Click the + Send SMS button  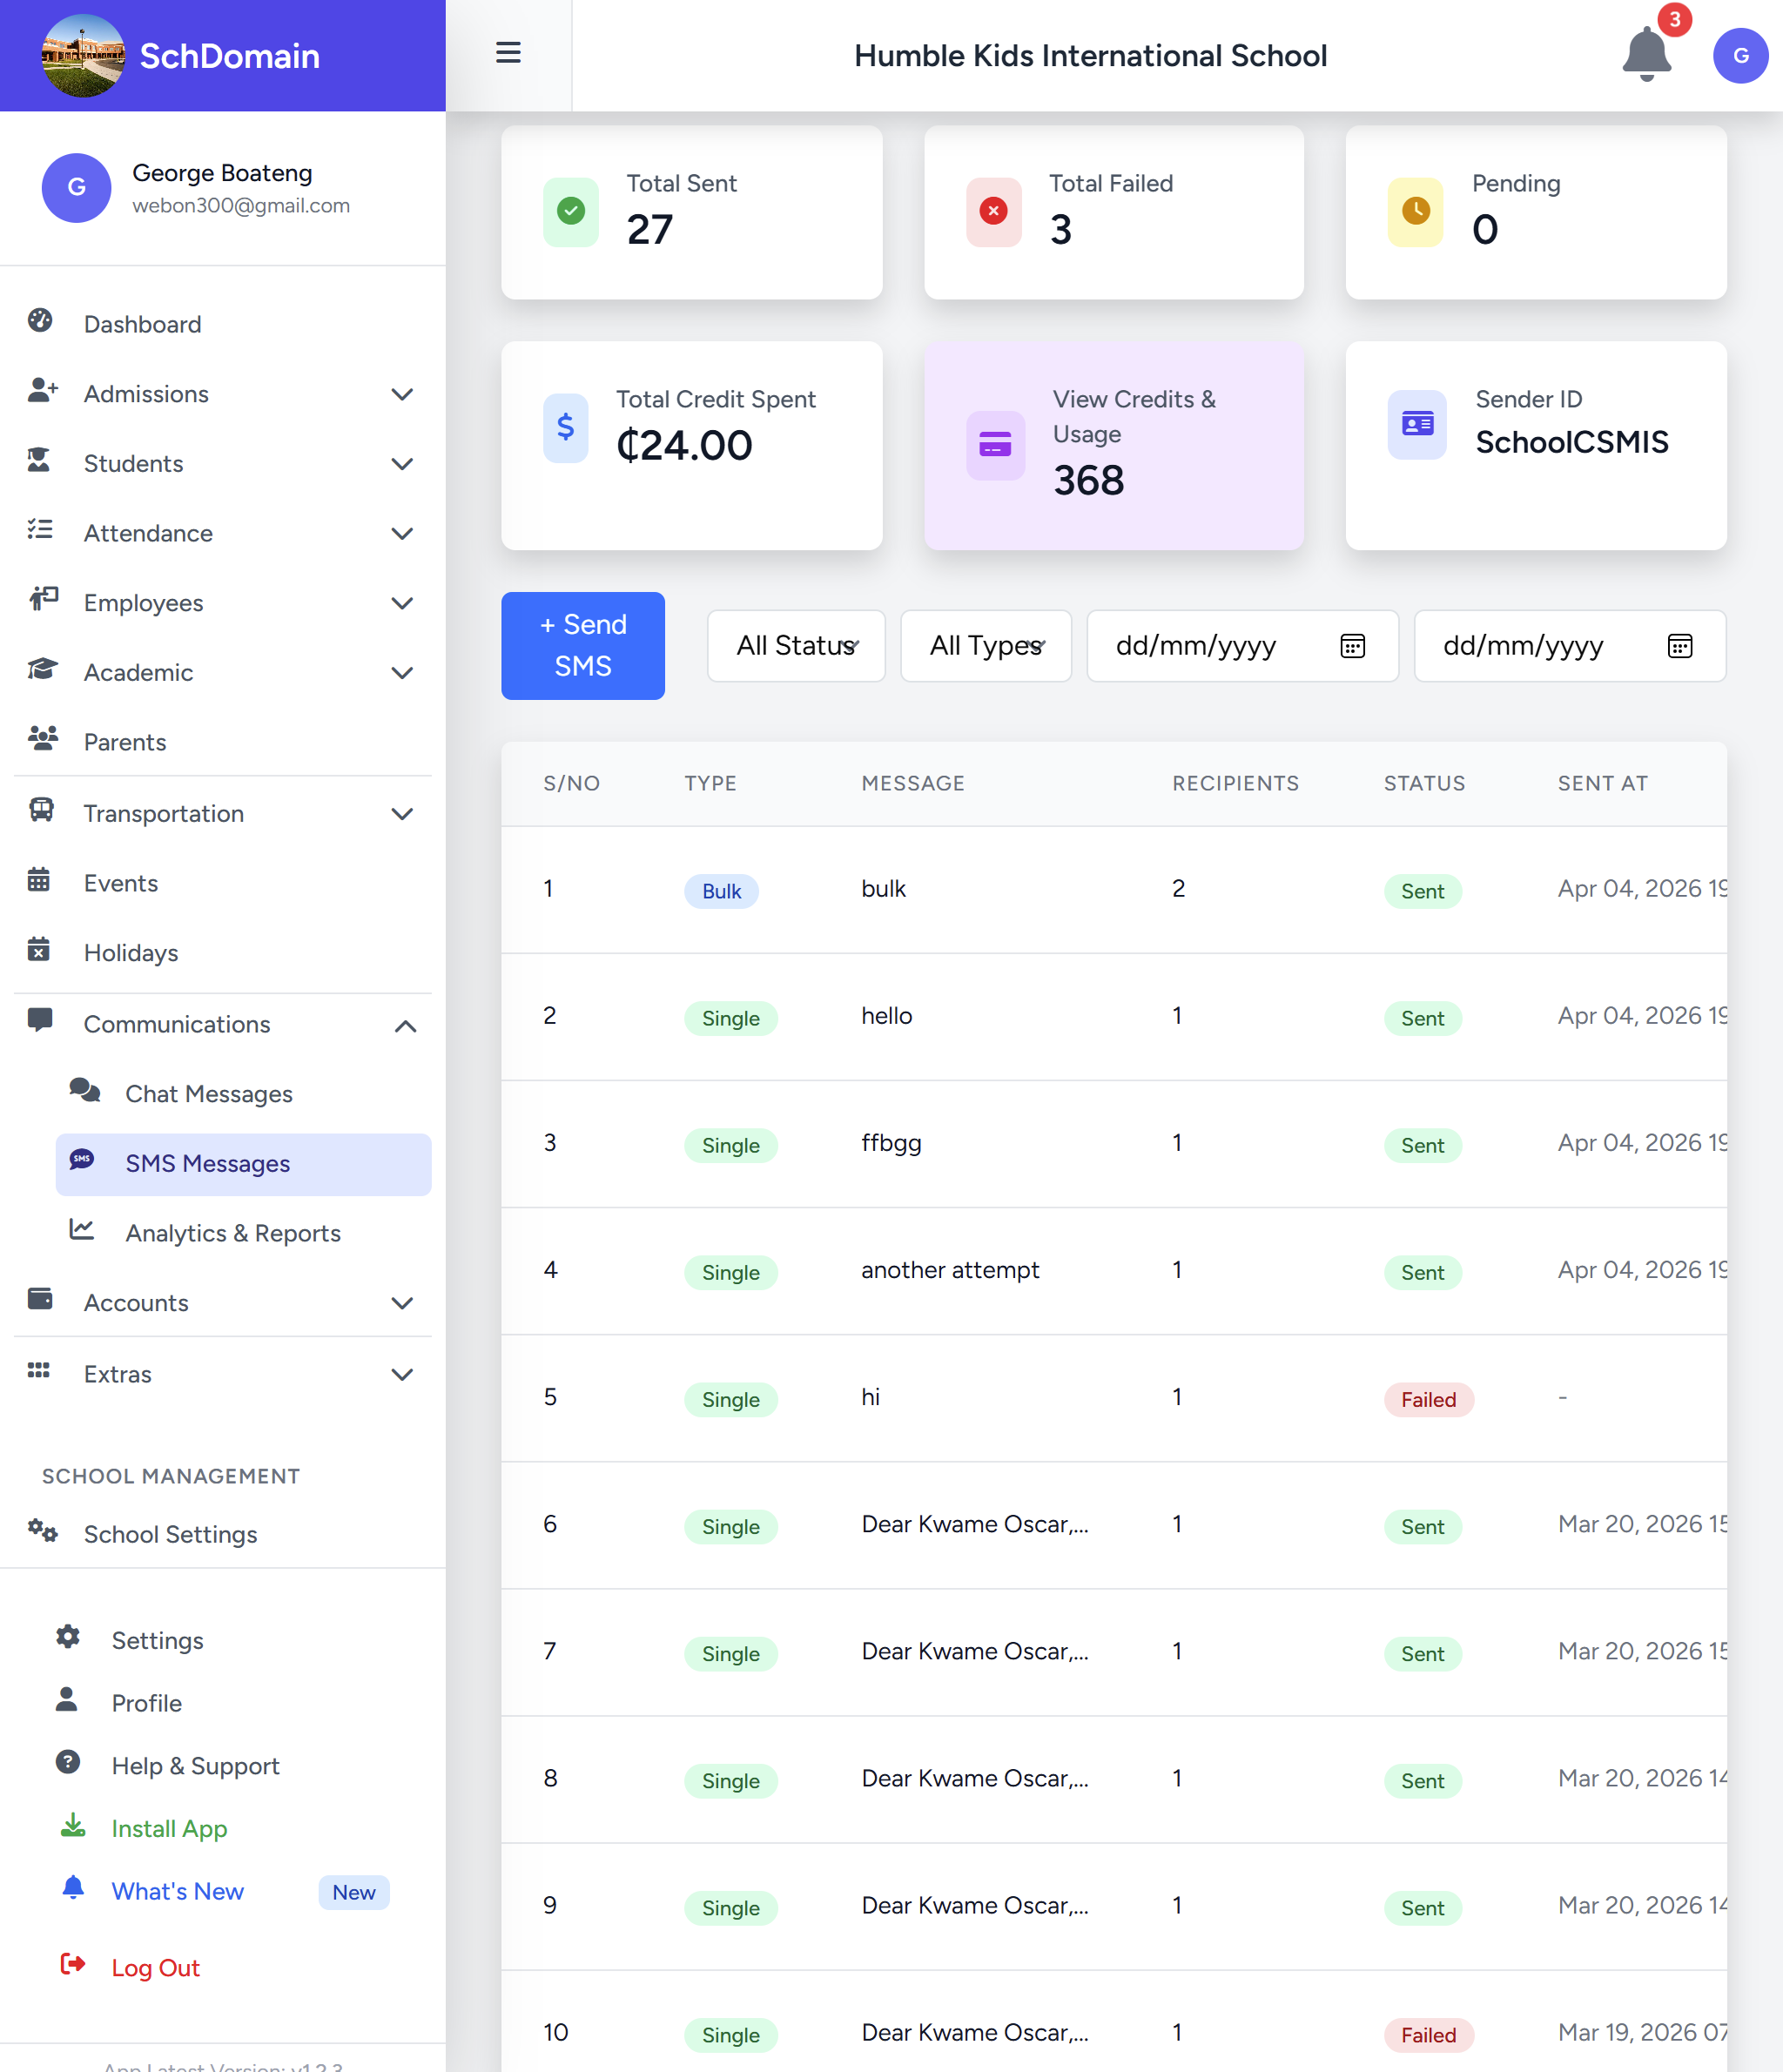point(583,645)
